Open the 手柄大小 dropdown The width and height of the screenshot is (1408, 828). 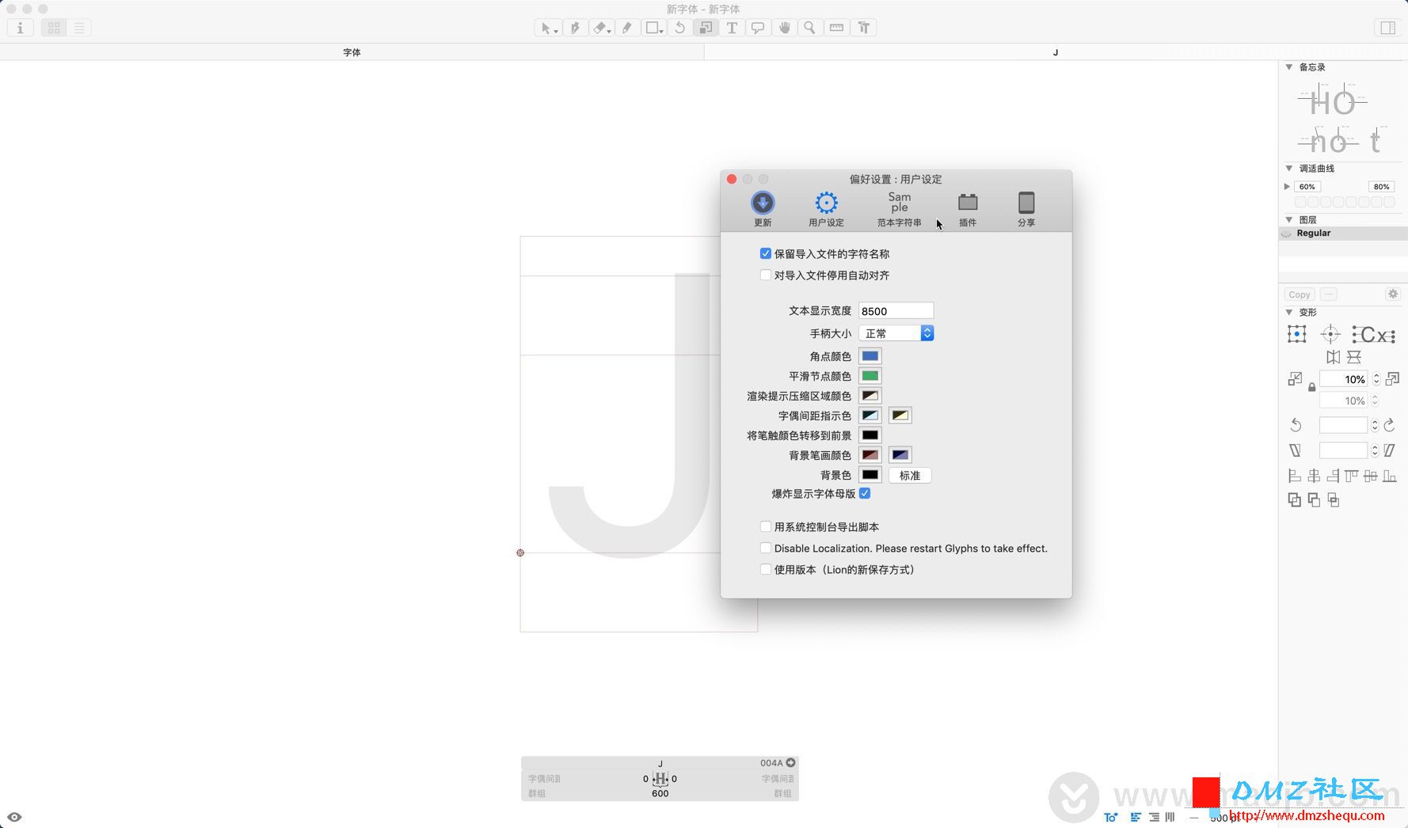[x=896, y=333]
